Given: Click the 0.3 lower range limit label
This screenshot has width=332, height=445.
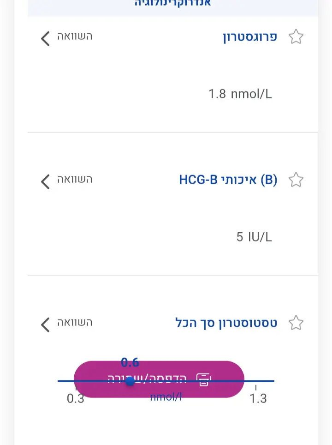Looking at the screenshot, I should tap(76, 398).
